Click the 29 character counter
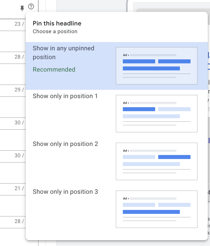210x246 pixels. [18, 90]
